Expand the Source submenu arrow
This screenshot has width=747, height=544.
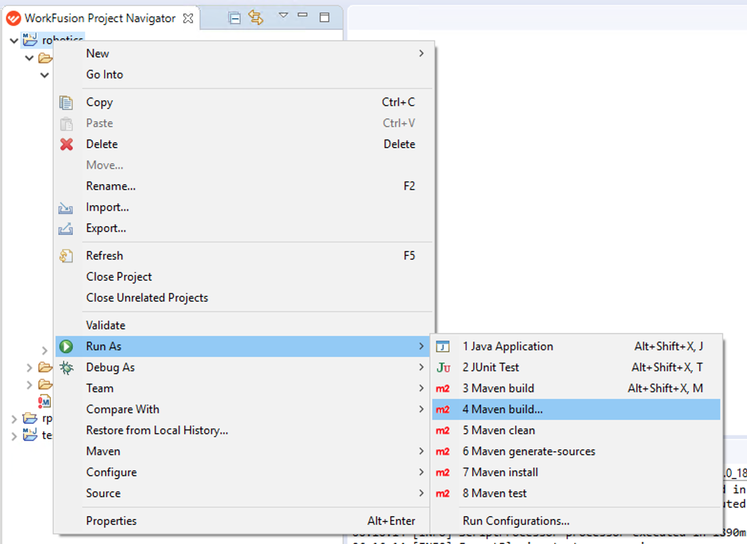click(421, 493)
